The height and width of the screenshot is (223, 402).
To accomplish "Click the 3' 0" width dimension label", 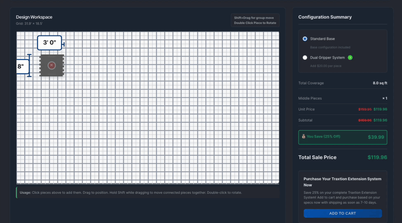I will tap(49, 43).
